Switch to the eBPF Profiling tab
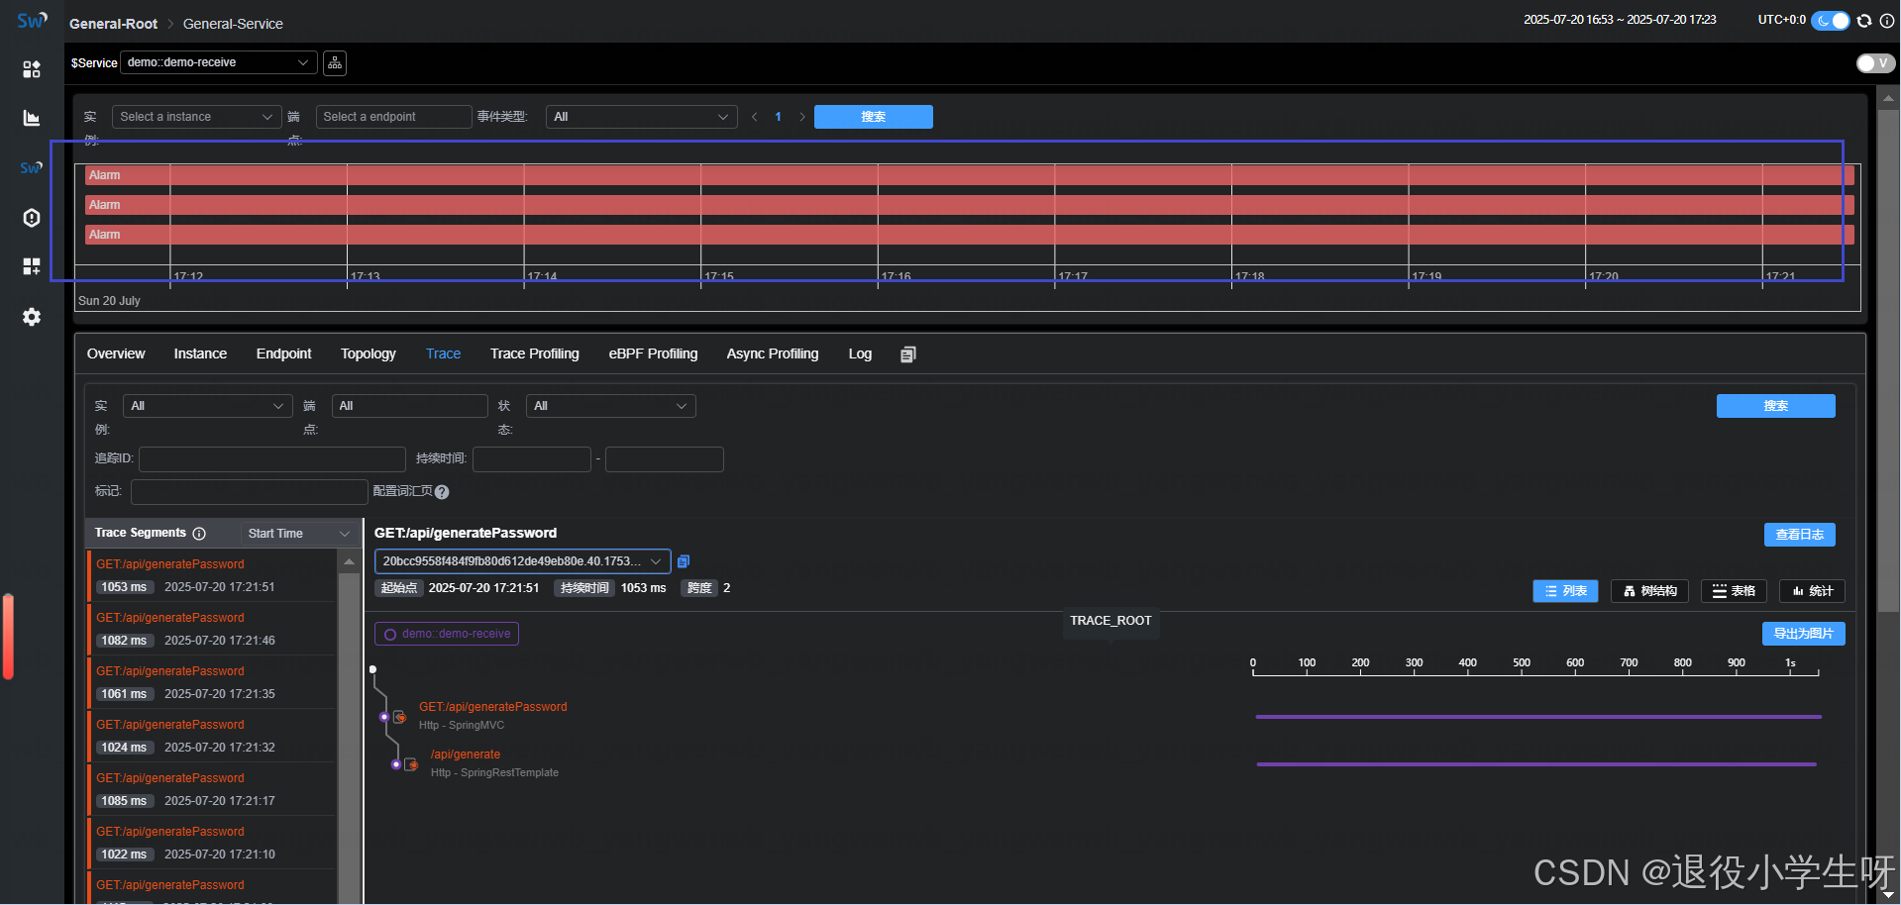The image size is (1901, 905). [653, 353]
